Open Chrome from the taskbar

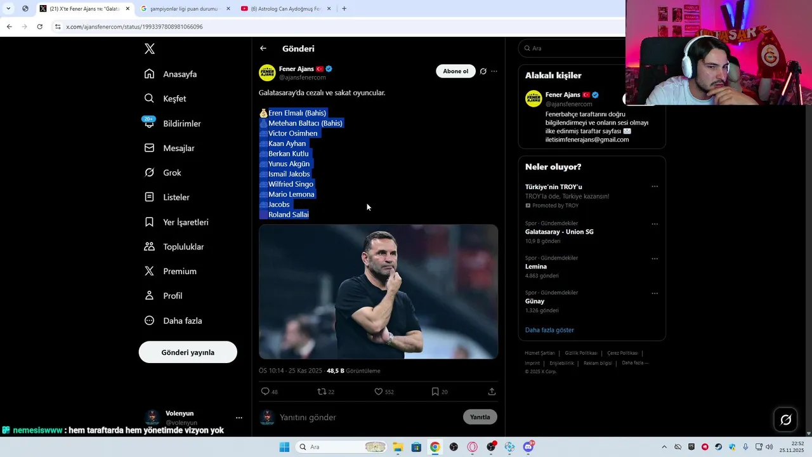point(435,447)
